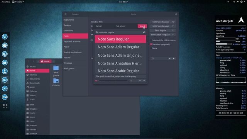This screenshot has width=247, height=139.
Task: Select Subpixel (for LCD screens) antialiasing
Action: (x=163, y=40)
